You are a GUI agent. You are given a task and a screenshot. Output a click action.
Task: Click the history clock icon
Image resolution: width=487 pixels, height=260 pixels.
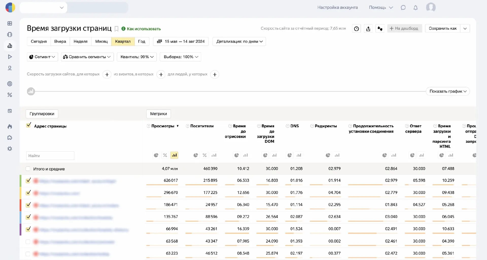pyautogui.click(x=356, y=29)
